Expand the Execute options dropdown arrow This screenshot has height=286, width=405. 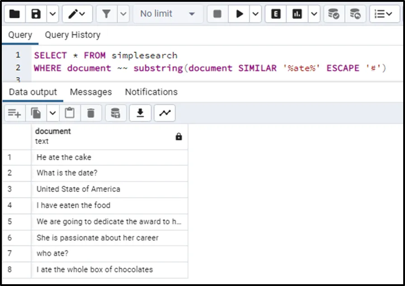[x=256, y=14]
